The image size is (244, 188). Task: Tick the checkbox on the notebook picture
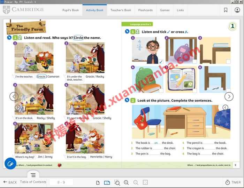click(195, 91)
